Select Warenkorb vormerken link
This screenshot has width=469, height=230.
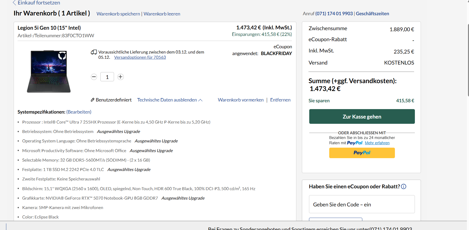241,100
